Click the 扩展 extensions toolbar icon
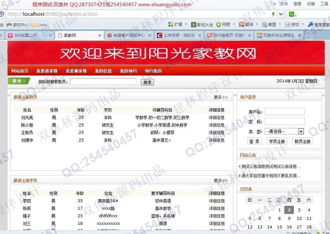This screenshot has height=234, width=330. point(170,24)
